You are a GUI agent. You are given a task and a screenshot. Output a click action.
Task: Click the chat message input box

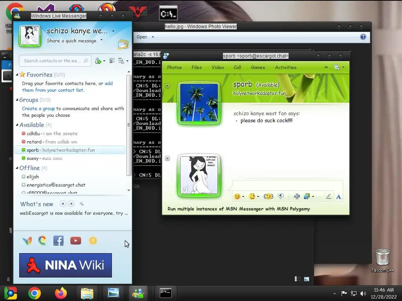(x=287, y=185)
